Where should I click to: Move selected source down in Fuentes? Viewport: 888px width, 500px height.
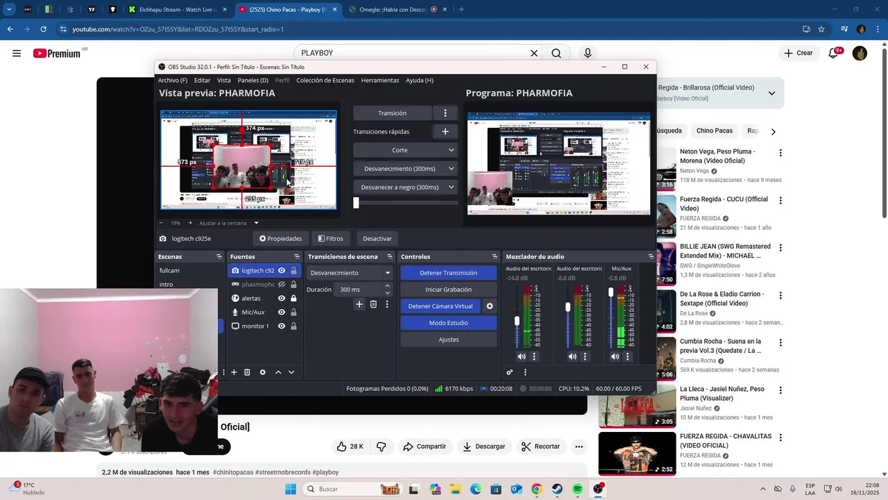pos(291,372)
